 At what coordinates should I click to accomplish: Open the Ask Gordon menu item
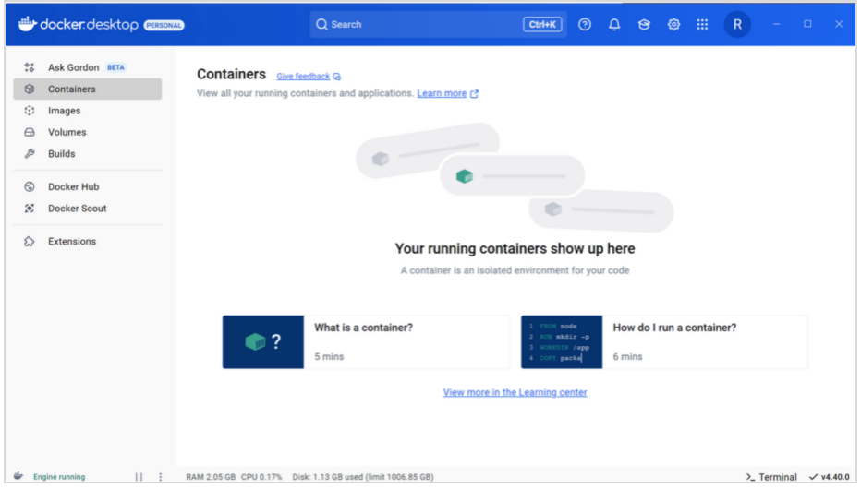click(x=88, y=67)
